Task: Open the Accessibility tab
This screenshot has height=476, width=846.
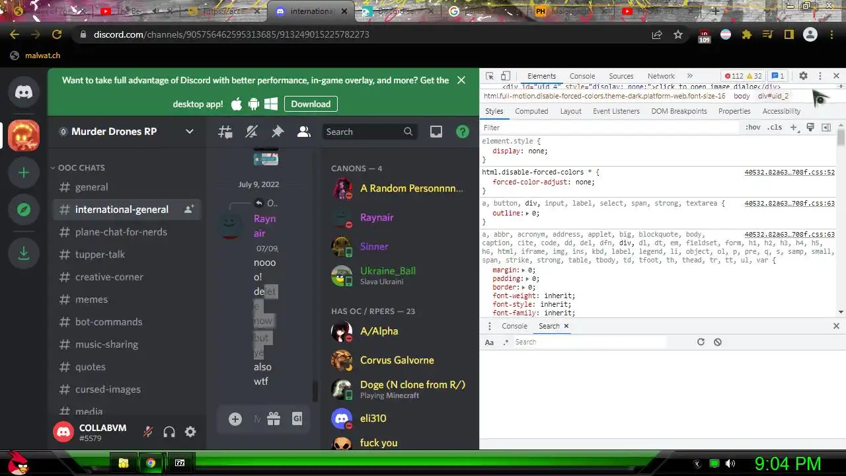Action: pos(781,111)
